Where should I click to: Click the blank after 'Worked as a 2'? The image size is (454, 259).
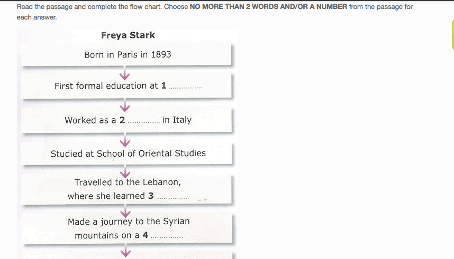143,121
